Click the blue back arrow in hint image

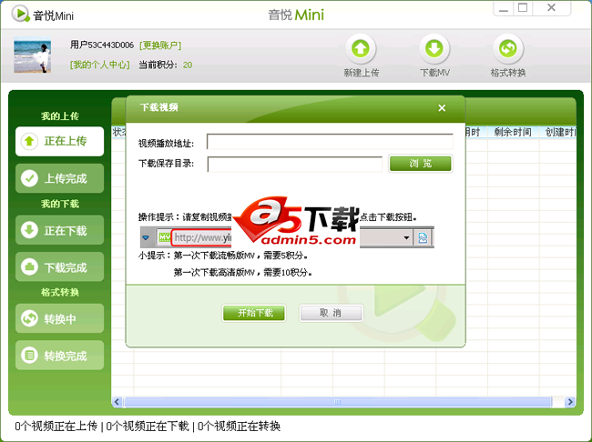coord(146,237)
